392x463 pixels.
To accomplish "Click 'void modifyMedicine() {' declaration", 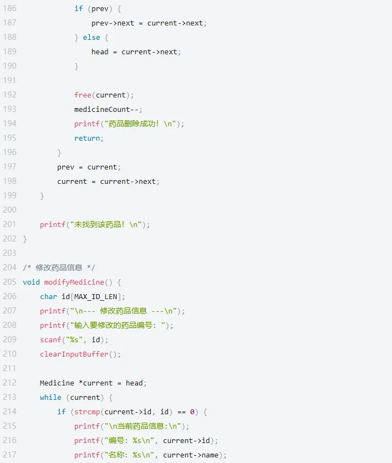I will click(72, 282).
